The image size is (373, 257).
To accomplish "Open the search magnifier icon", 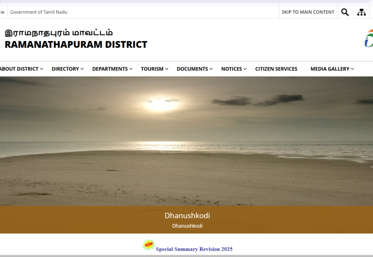I will coord(345,12).
